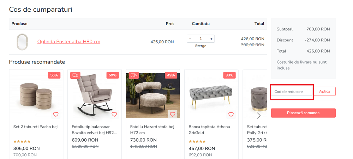Decrease mirror quantity with minus button
The width and height of the screenshot is (353, 159).
[190, 39]
